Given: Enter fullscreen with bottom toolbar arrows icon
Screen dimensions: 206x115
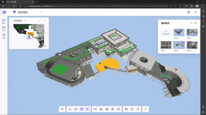Looking at the screenshot, I should pyautogui.click(x=145, y=109).
